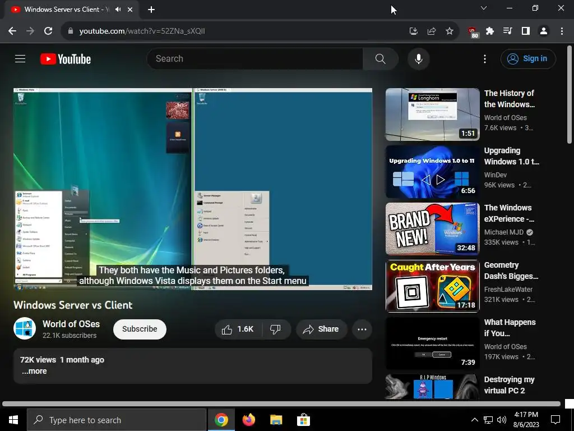Open Chrome extensions puzzle icon

coord(490,31)
